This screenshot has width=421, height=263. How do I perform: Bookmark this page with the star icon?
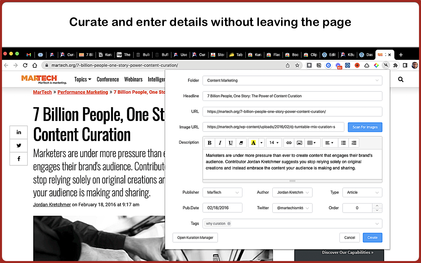pos(297,65)
